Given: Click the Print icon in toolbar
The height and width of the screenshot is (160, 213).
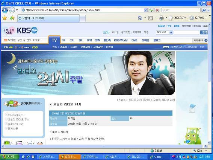Looking at the screenshot, I should click(161, 18).
